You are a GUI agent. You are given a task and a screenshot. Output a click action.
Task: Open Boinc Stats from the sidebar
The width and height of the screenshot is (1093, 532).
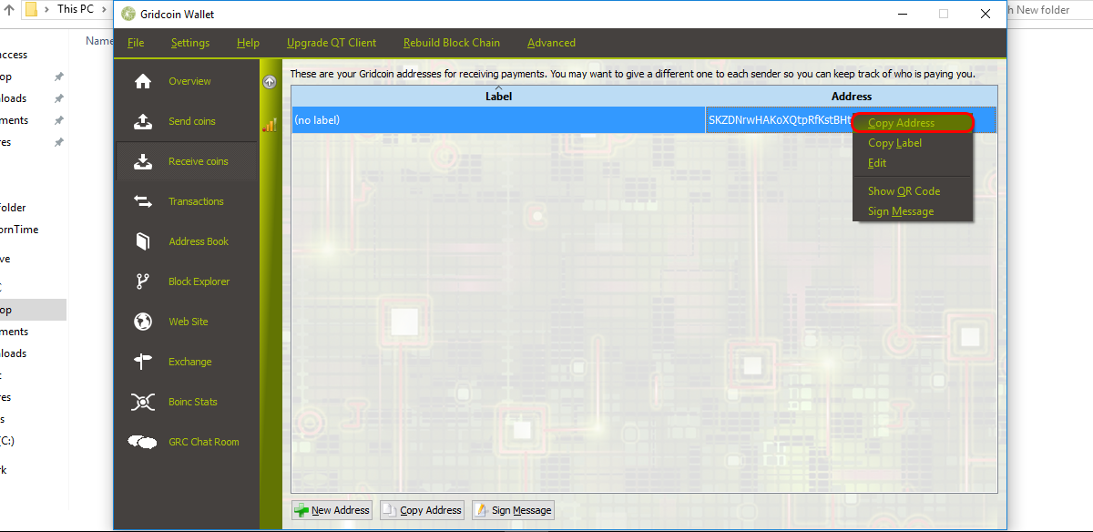click(187, 402)
